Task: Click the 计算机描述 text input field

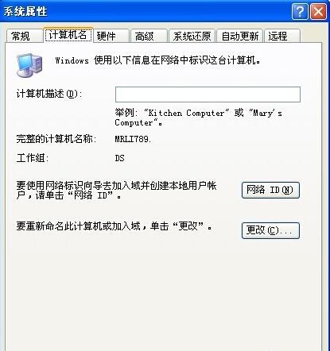Action: coord(208,94)
